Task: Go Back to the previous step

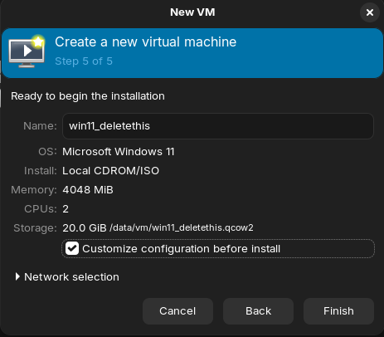Action: pyautogui.click(x=258, y=311)
